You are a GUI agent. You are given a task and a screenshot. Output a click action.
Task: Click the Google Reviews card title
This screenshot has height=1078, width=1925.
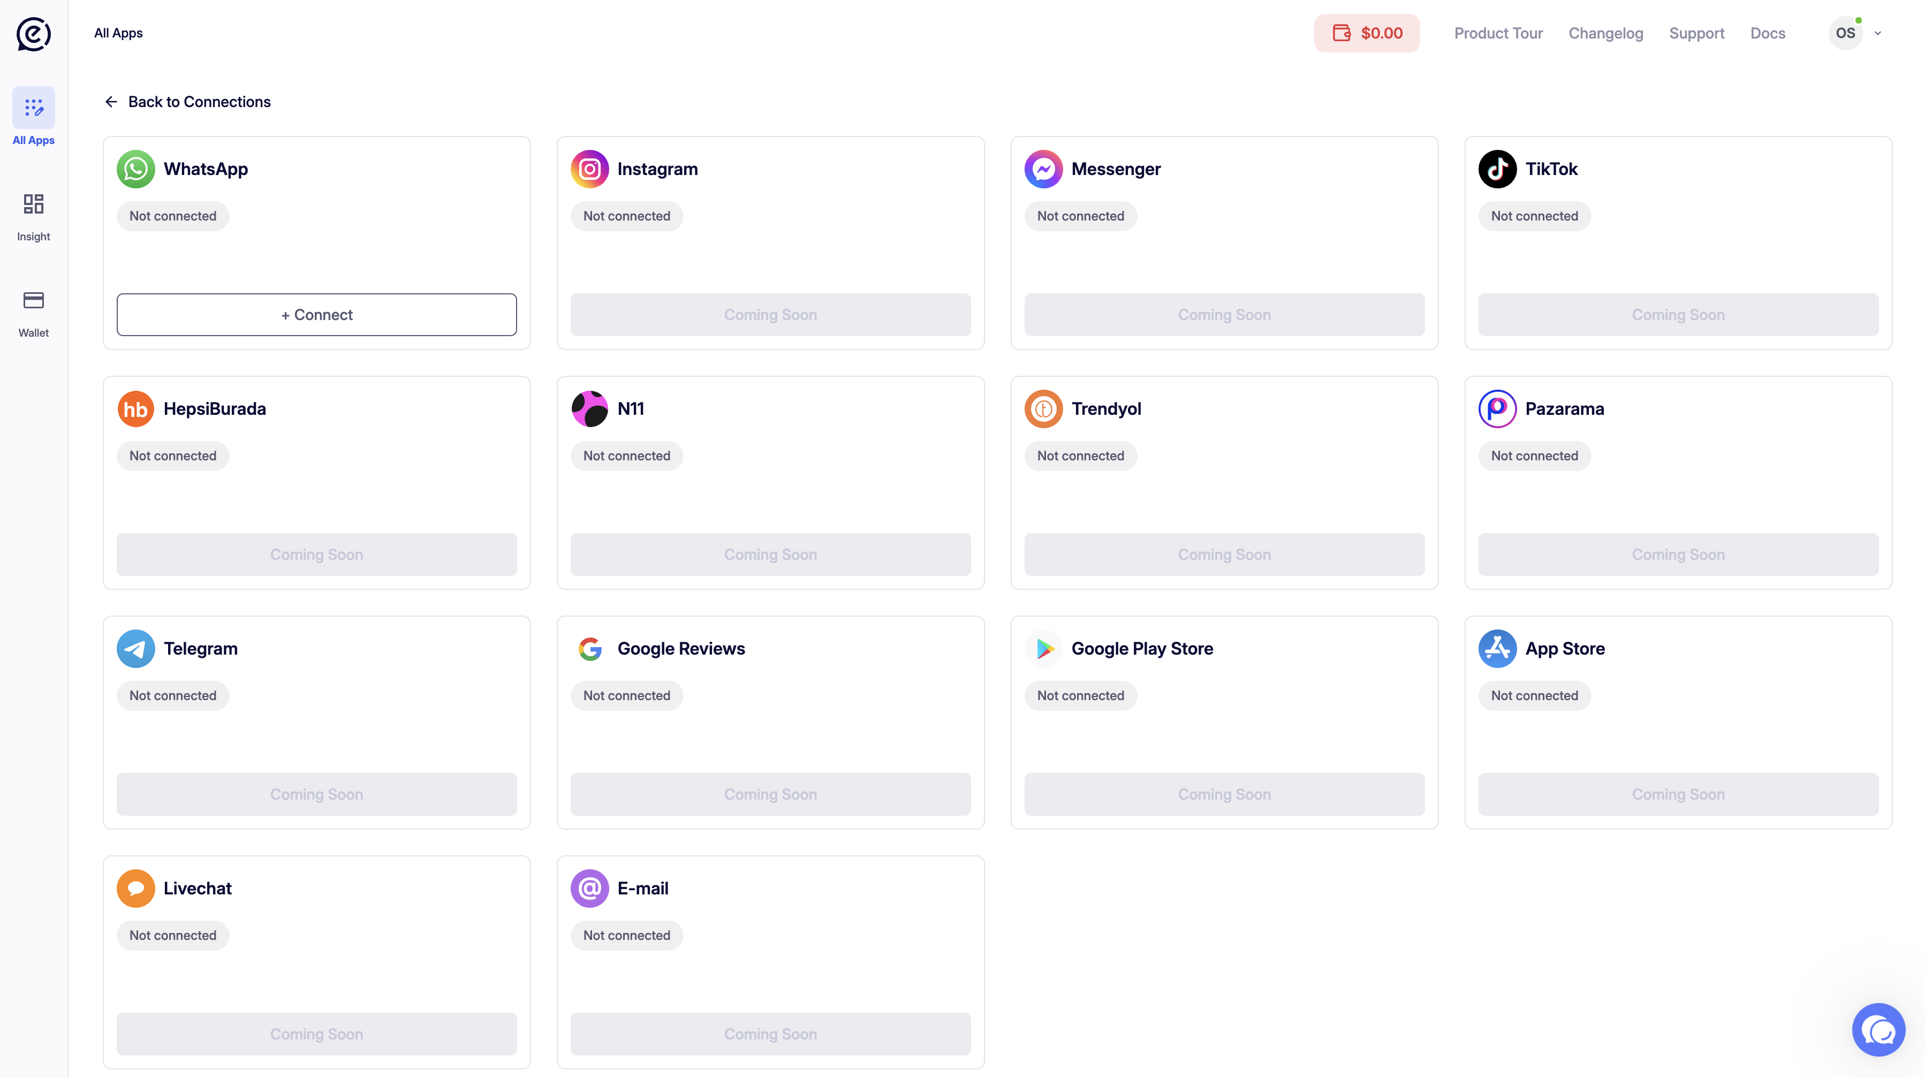pyautogui.click(x=681, y=648)
